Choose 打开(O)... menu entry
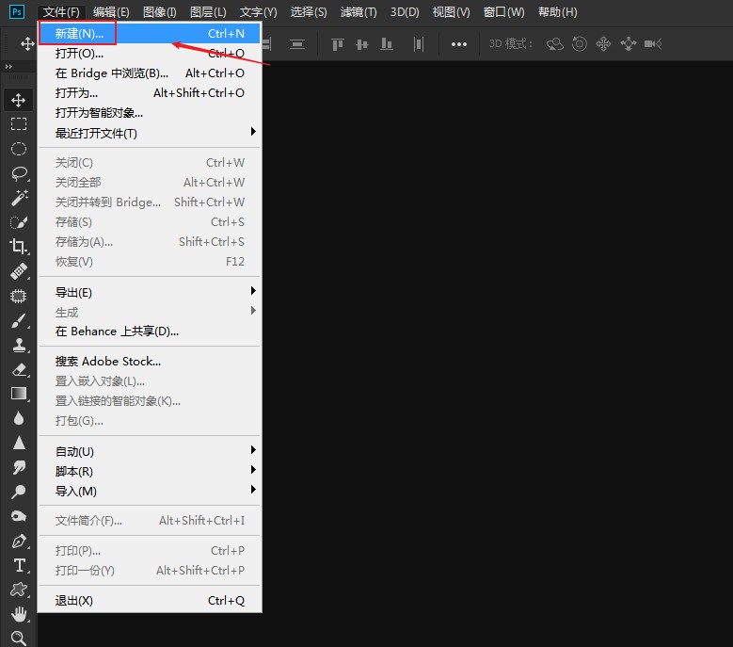Image resolution: width=733 pixels, height=647 pixels. (150, 53)
